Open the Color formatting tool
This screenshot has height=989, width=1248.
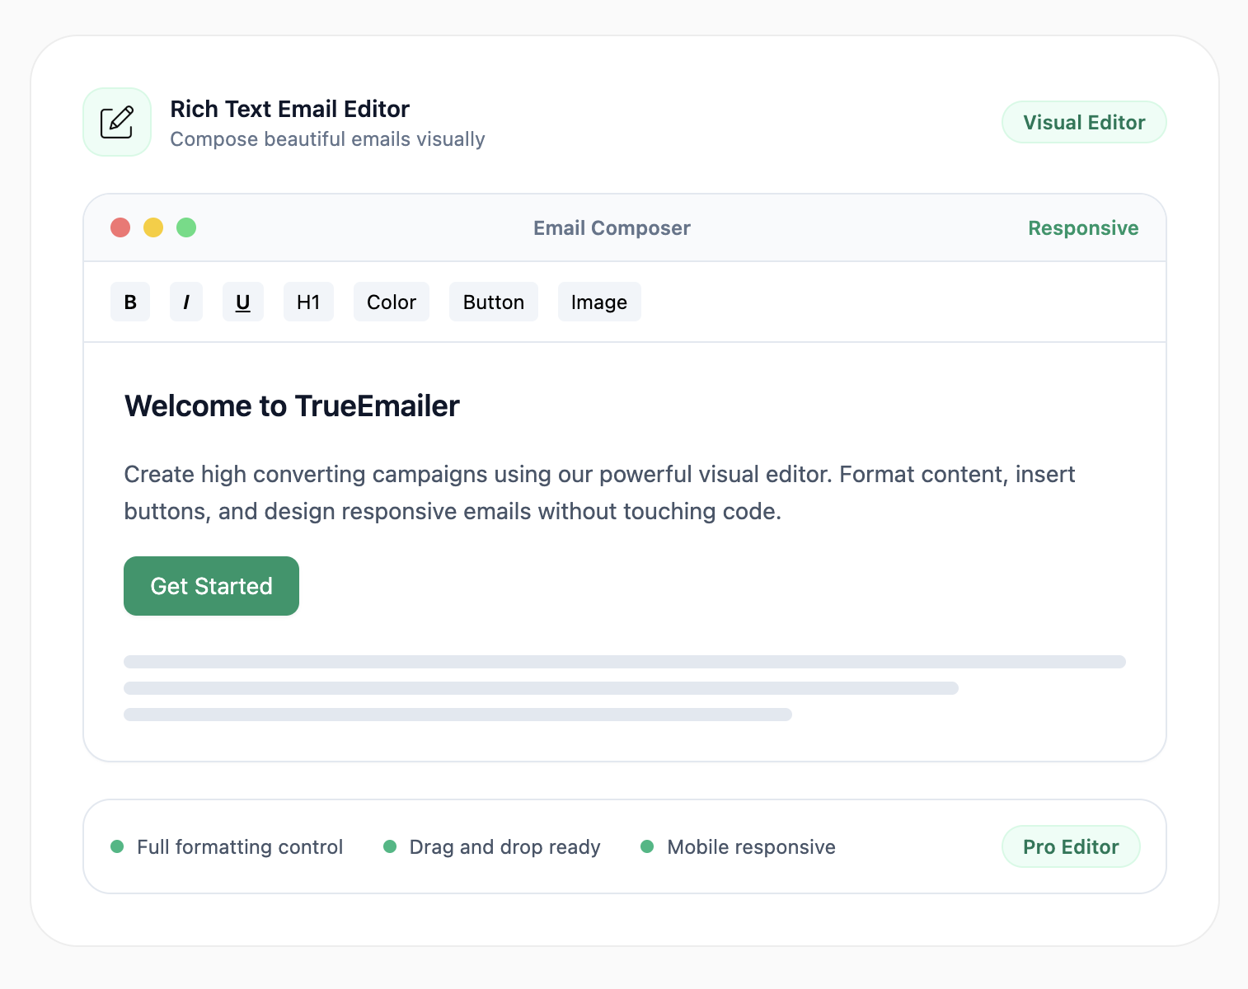391,302
